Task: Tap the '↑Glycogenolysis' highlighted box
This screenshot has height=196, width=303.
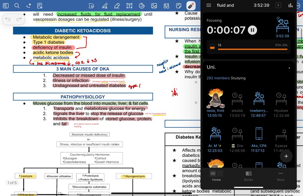Action: pos(134,176)
